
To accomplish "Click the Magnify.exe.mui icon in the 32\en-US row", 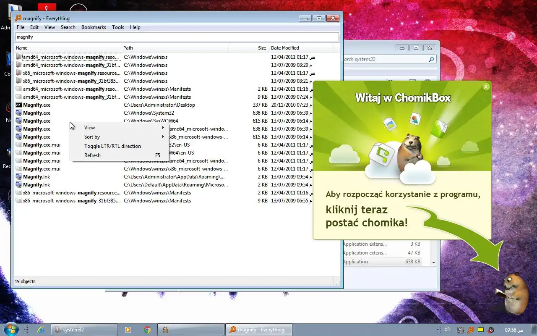I will 19,145.
